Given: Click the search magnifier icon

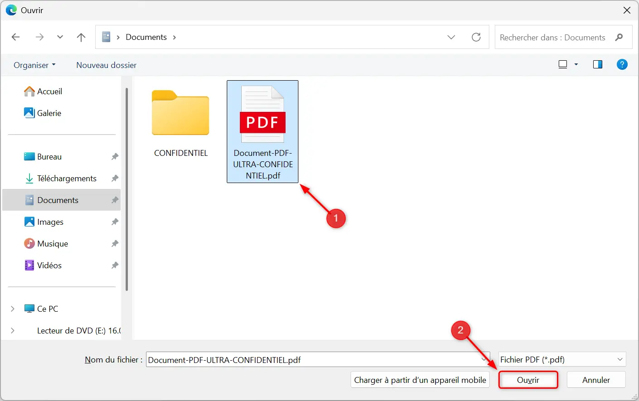Looking at the screenshot, I should tap(619, 37).
